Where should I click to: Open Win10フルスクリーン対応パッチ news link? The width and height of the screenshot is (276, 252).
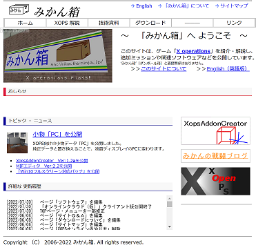pyautogui.click(x=57, y=171)
